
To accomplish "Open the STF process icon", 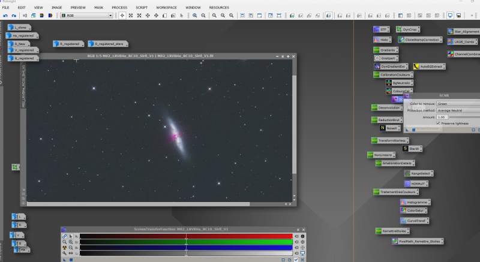I will coord(381,29).
